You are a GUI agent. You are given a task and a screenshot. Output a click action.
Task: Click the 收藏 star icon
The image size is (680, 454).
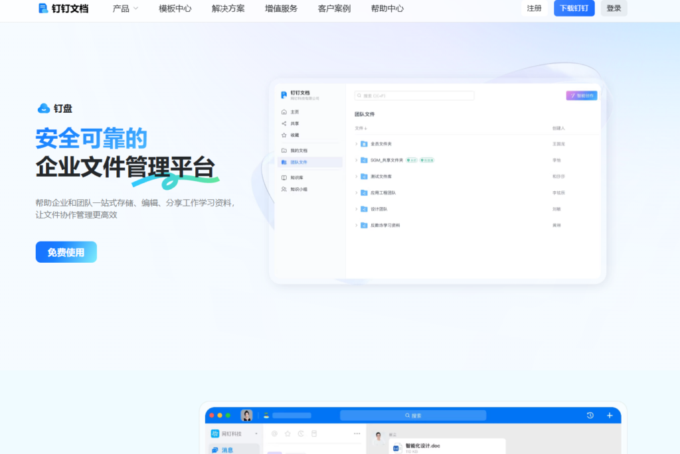(284, 134)
